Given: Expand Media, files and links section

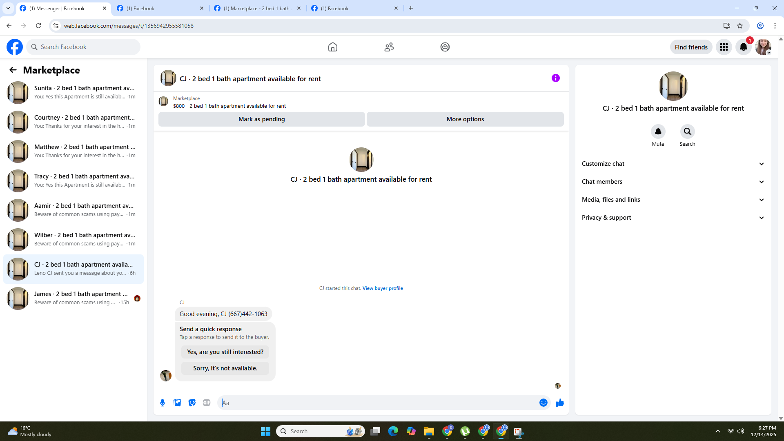Looking at the screenshot, I should pos(673,200).
